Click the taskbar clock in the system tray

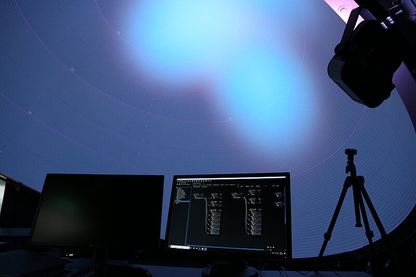281,252
